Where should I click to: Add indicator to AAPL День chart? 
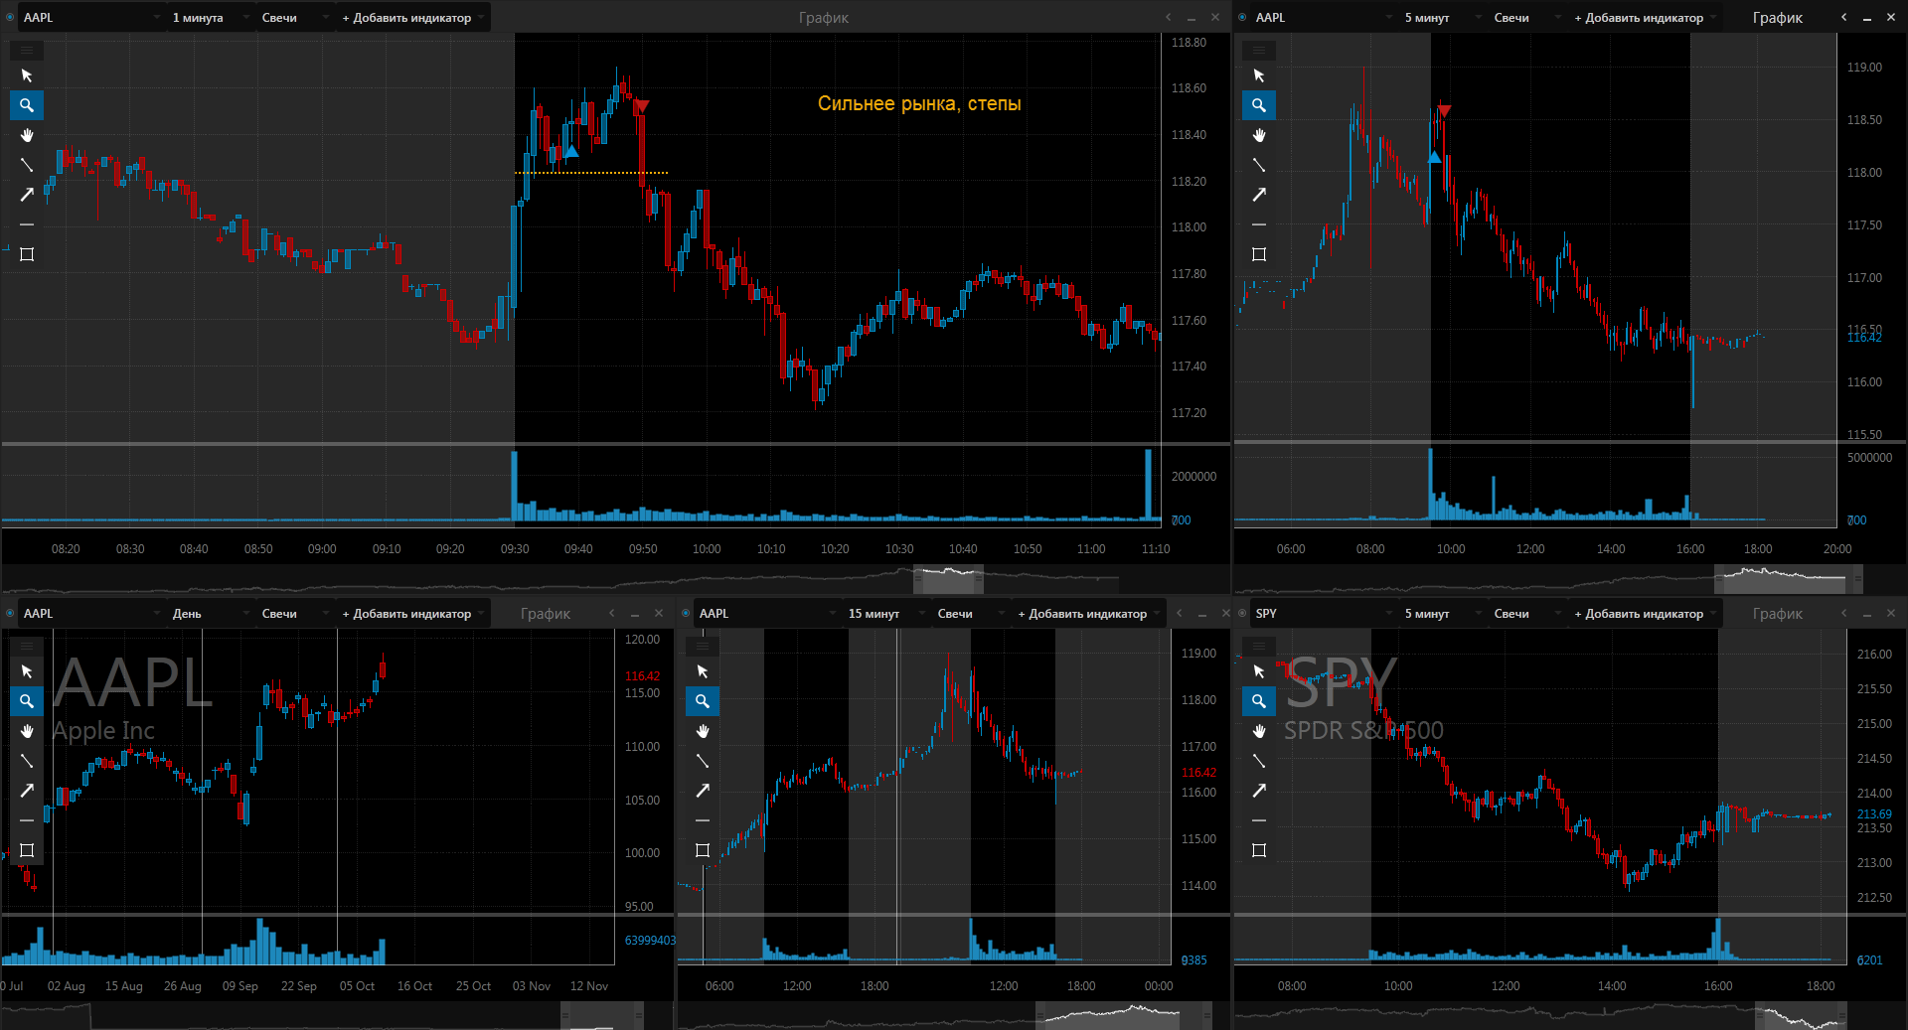tap(412, 614)
